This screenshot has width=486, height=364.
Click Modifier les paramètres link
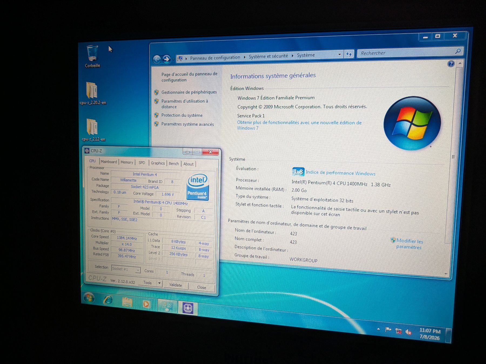(x=409, y=244)
